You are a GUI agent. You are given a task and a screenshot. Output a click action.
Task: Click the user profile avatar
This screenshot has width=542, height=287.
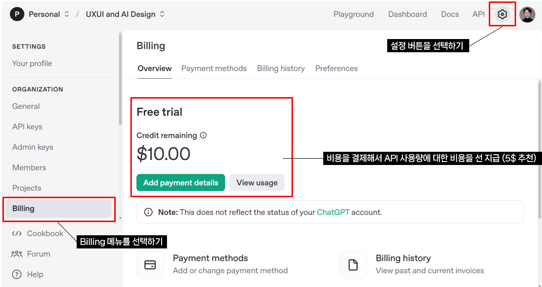[527, 15]
